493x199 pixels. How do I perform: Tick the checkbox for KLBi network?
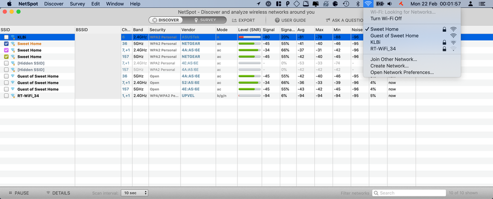(6, 37)
